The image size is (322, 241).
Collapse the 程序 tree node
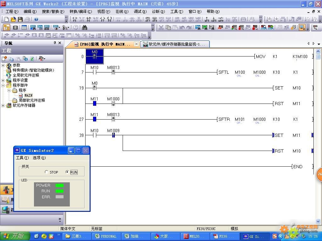pos(9,90)
